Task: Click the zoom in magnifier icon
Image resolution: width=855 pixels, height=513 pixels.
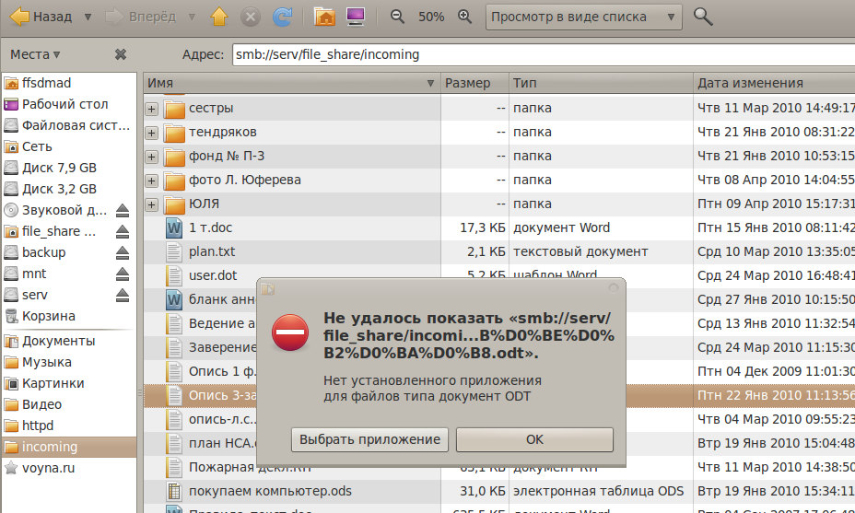Action: (x=465, y=17)
